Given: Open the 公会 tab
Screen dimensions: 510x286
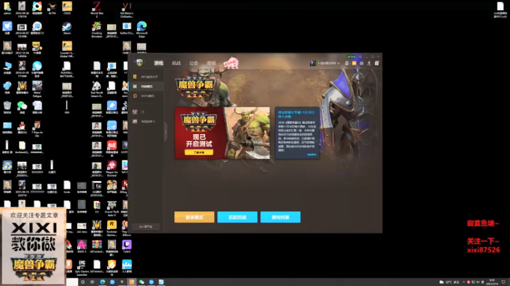Looking at the screenshot, I should click(194, 63).
